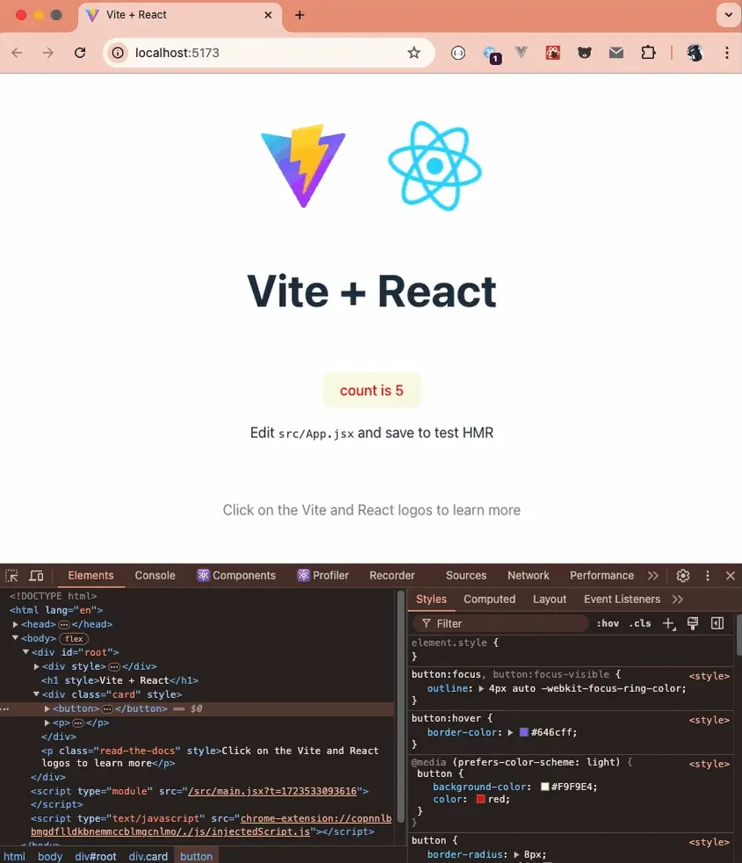Collapse the div class card node
Viewport: 742px width, 863px height.
tap(36, 694)
